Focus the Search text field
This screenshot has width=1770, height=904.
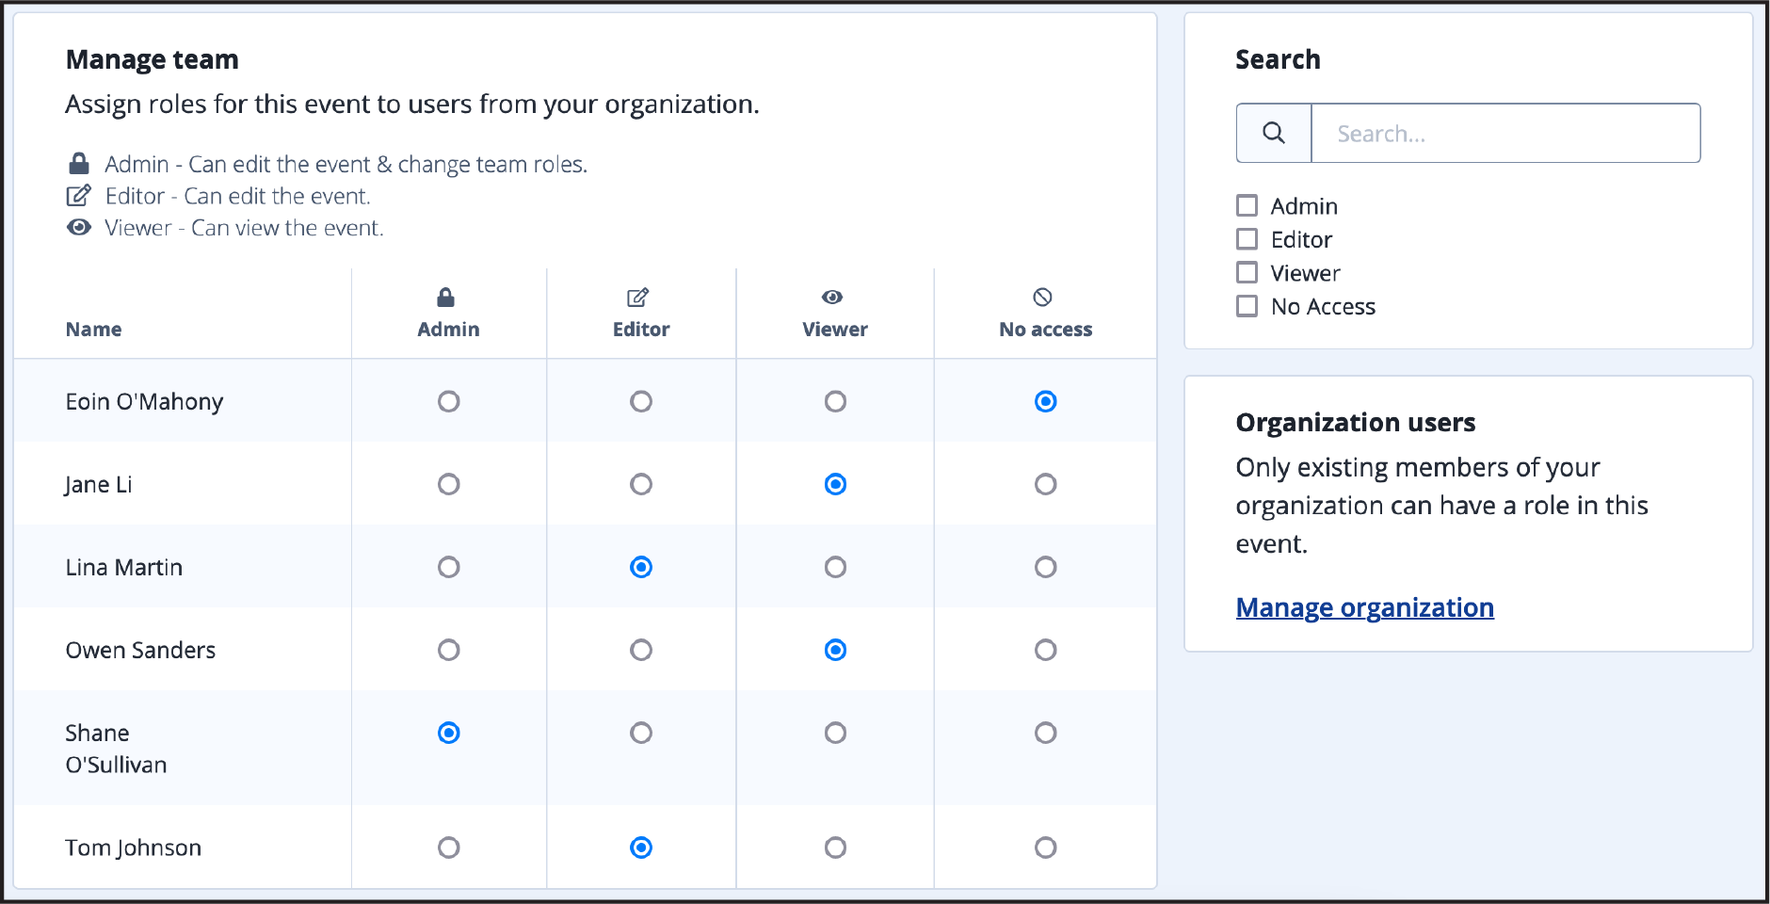[x=1505, y=133]
